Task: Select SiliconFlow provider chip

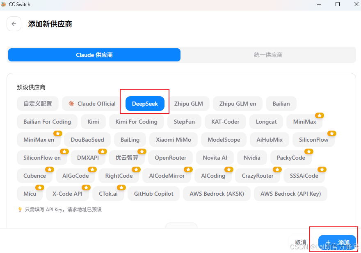Action: coord(313,140)
